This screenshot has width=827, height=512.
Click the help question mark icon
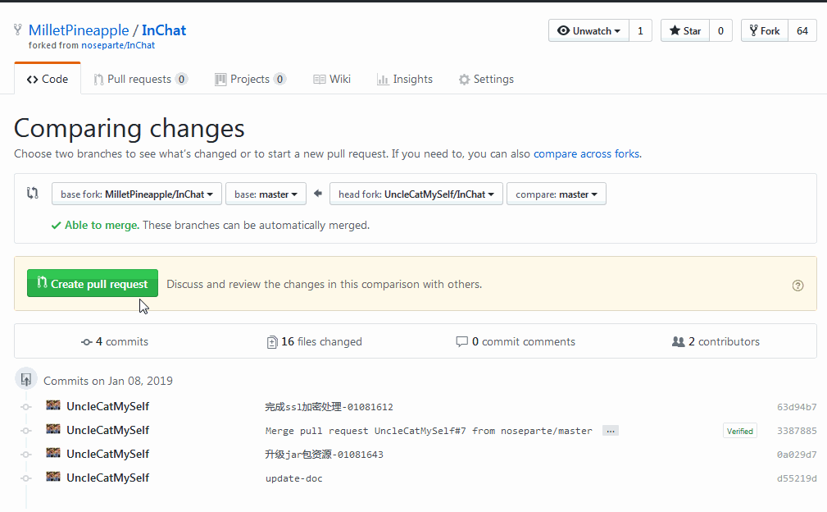797,286
